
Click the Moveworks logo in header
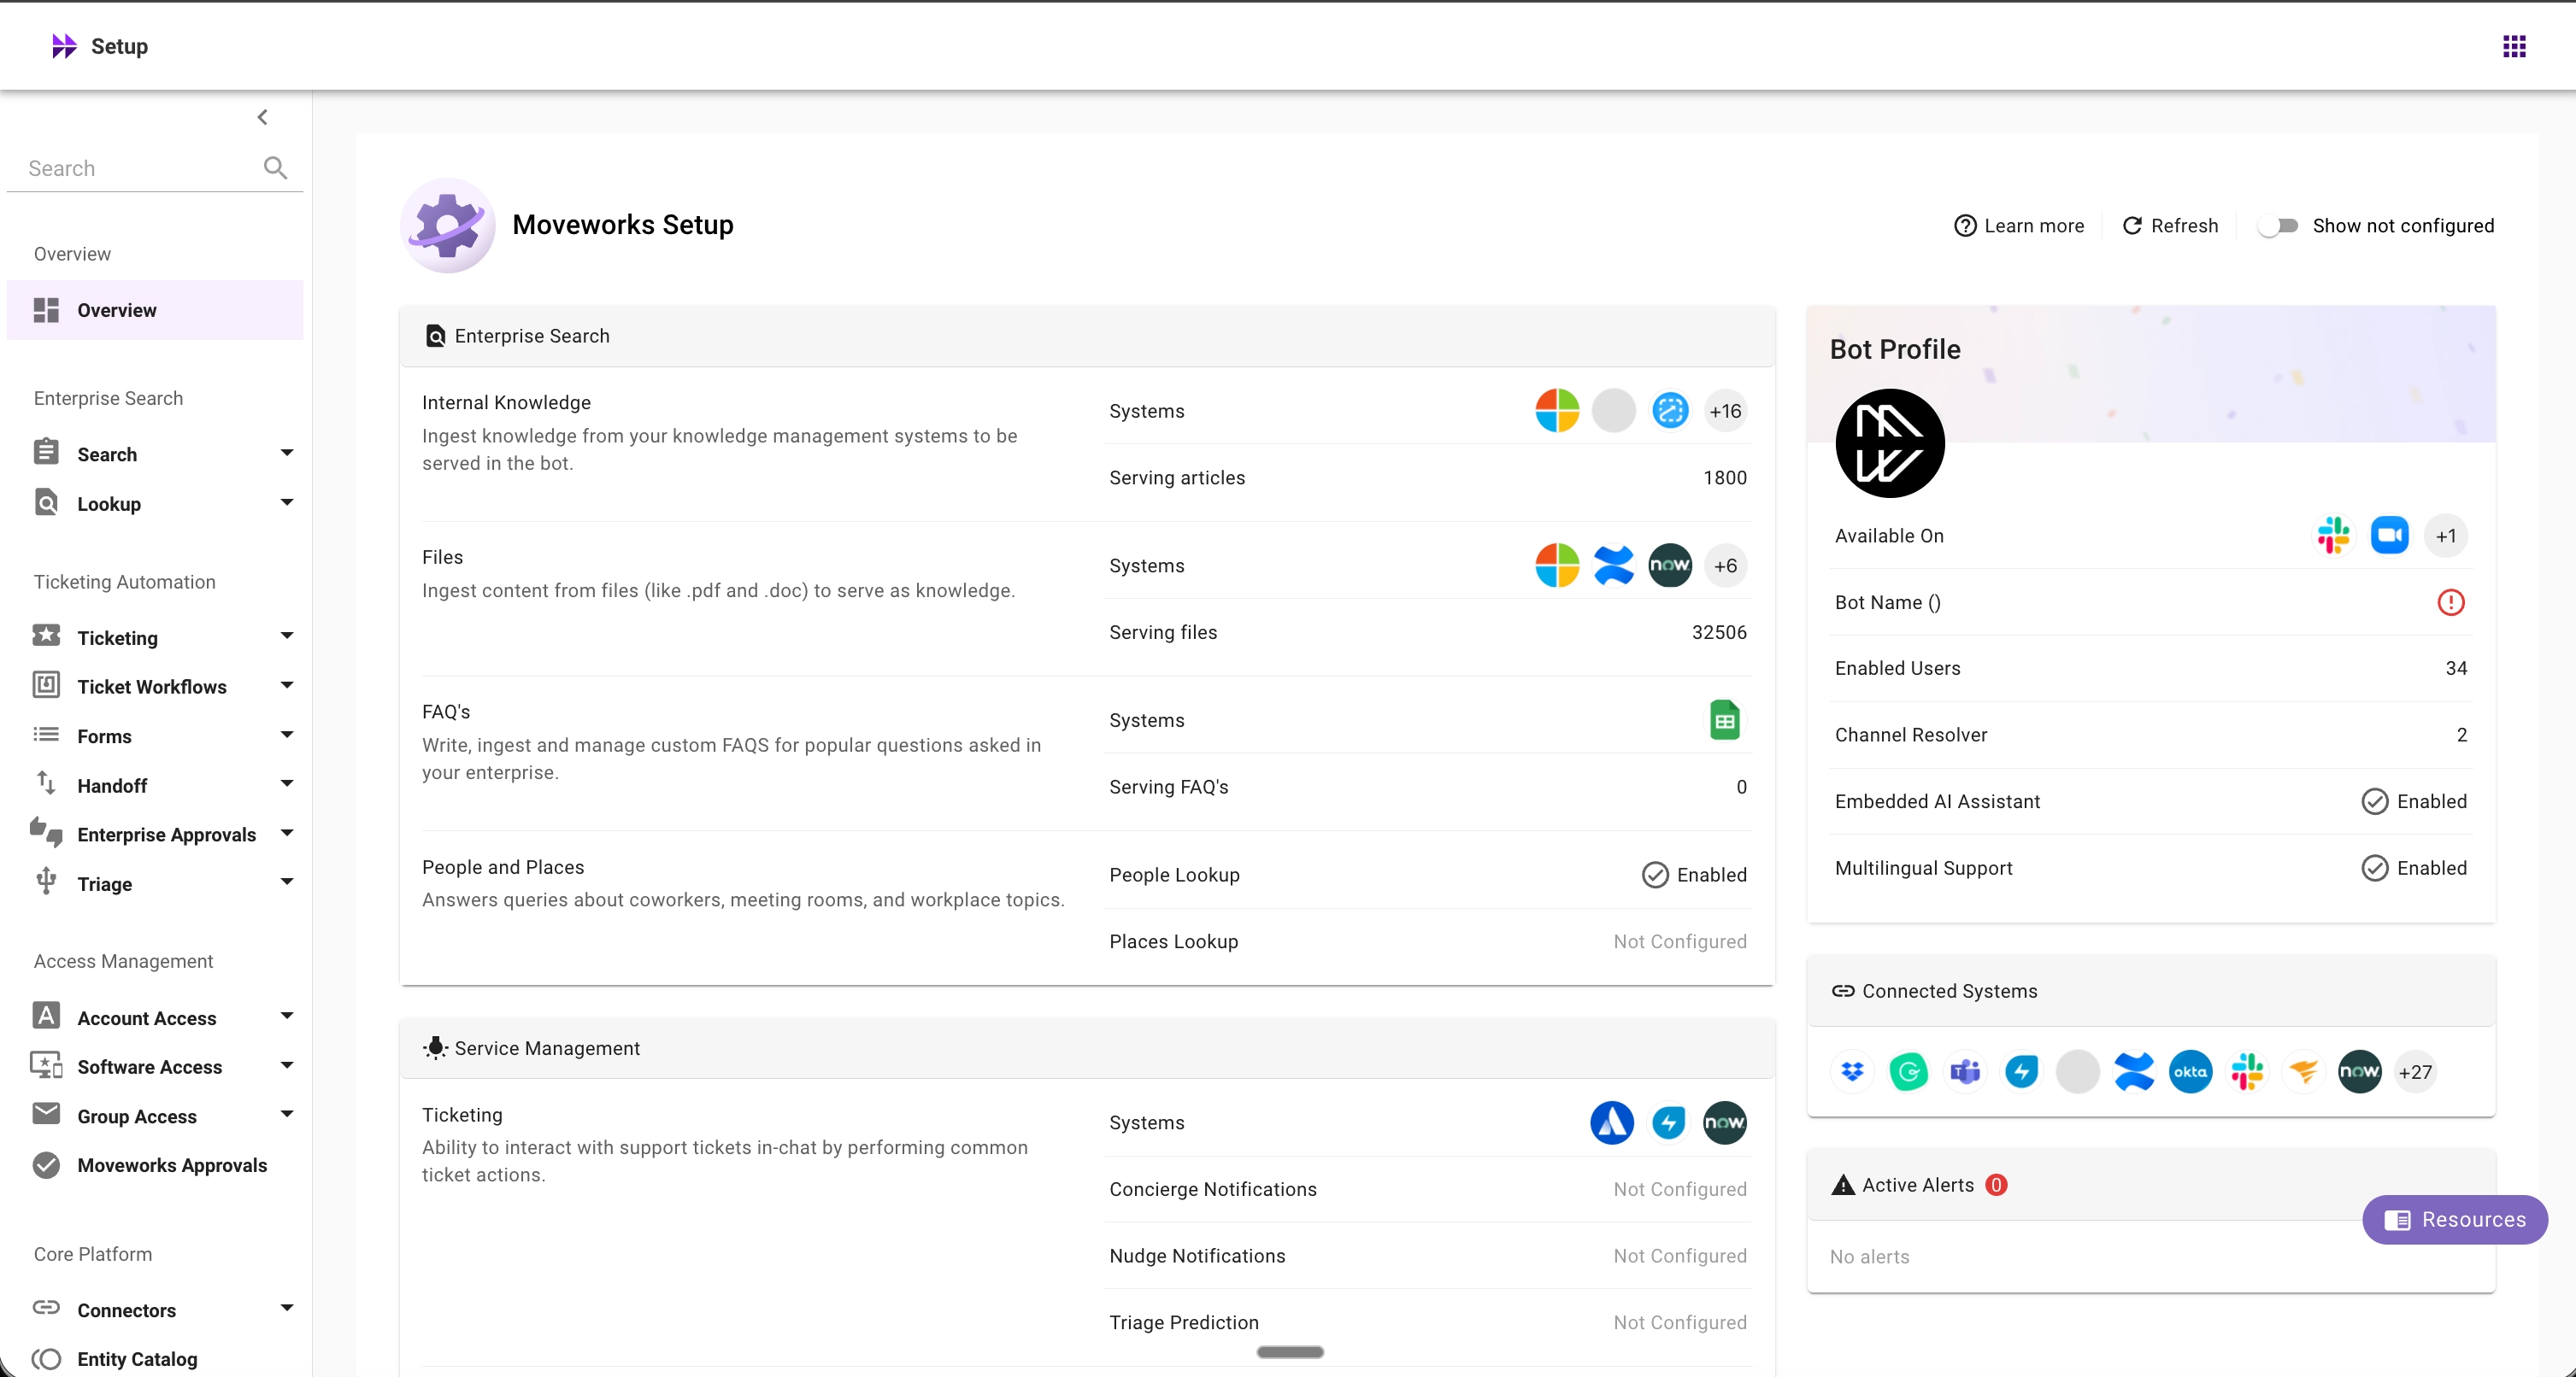64,46
